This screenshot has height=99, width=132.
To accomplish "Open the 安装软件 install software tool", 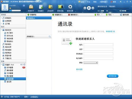I will [31, 8].
